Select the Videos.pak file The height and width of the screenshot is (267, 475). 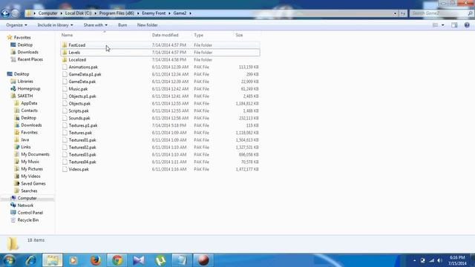pos(160,169)
